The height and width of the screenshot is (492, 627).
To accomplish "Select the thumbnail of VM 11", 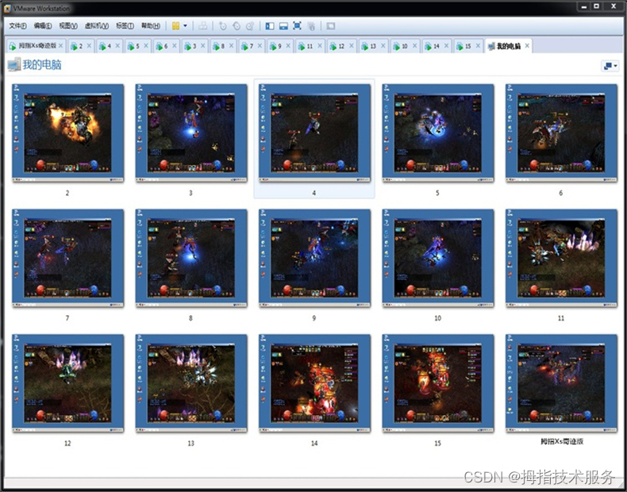I will pyautogui.click(x=561, y=258).
